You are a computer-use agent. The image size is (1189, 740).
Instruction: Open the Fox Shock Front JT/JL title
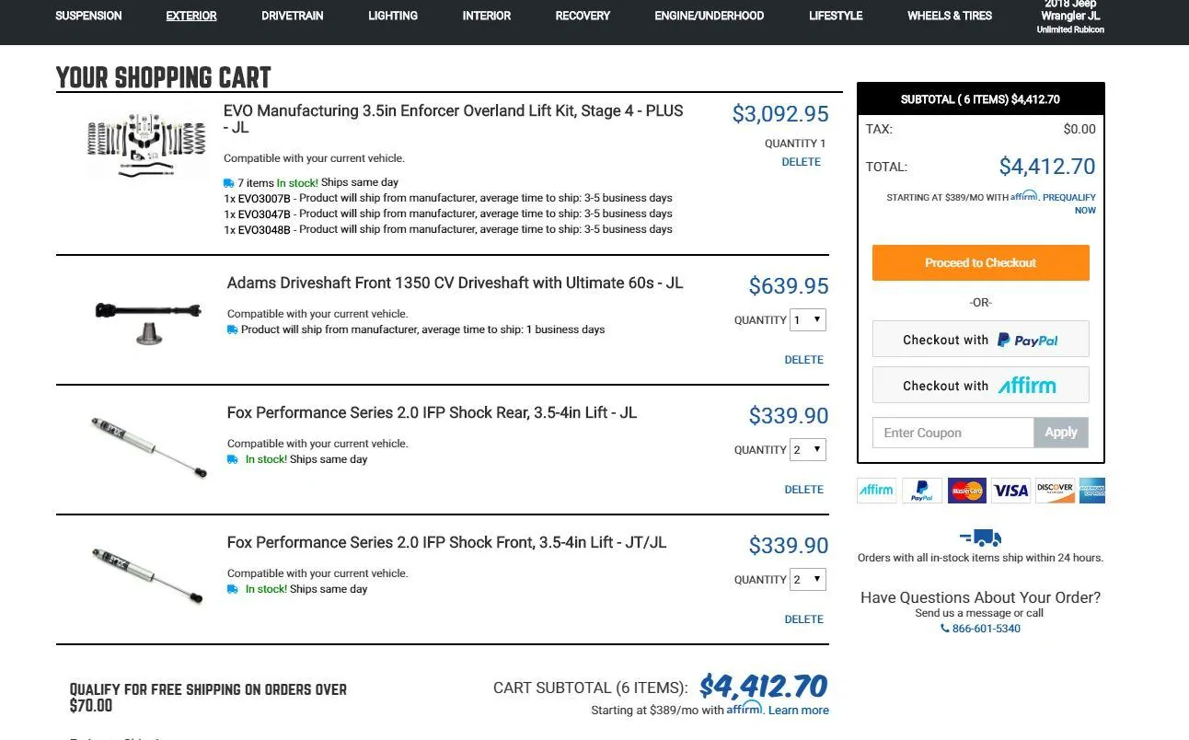point(446,542)
